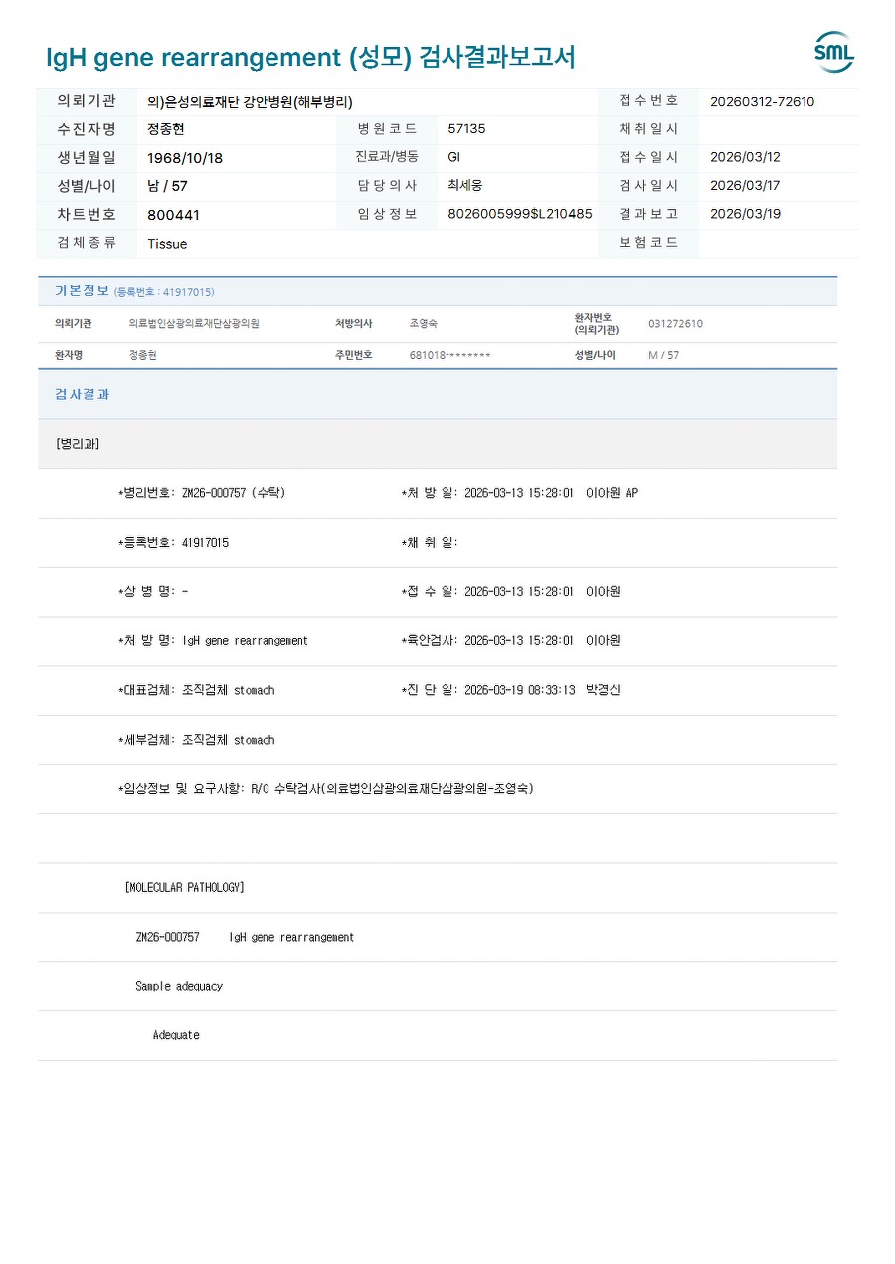
Task: Select the institution '의료법인삼광의료재단삼광의원'
Action: pos(194,324)
